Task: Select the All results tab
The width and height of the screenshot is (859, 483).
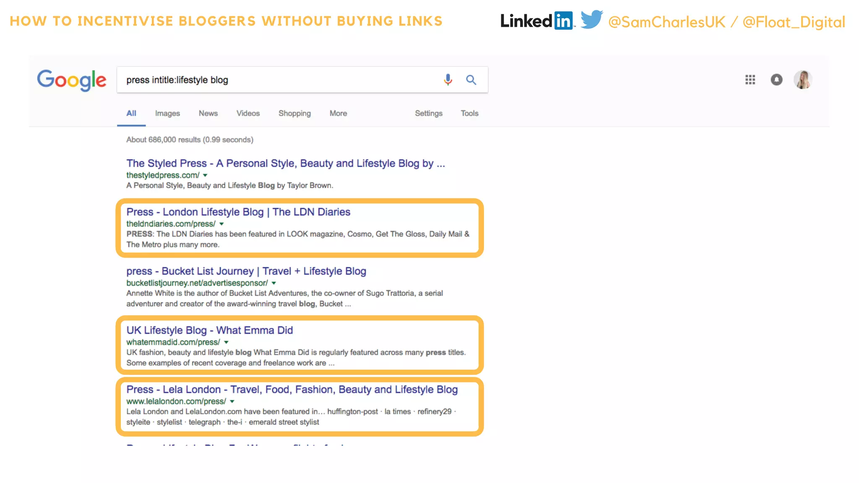Action: point(131,113)
